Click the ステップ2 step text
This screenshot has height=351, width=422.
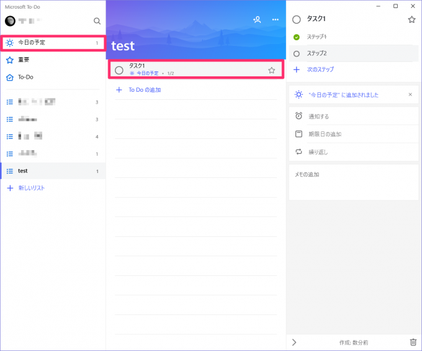pos(316,53)
